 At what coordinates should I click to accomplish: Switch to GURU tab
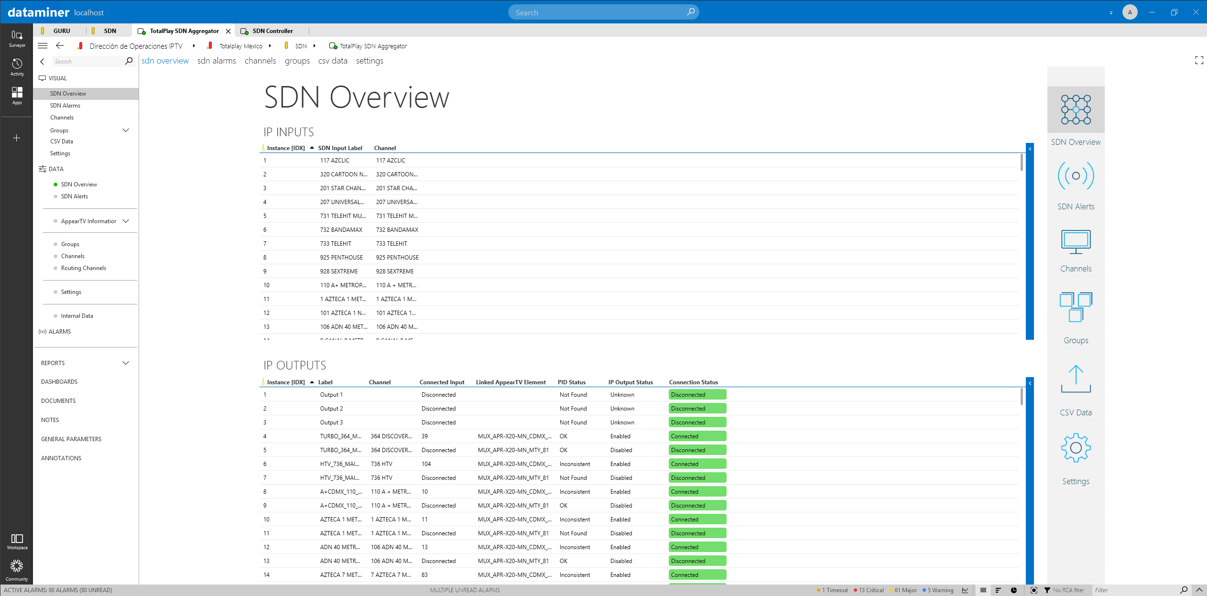tap(62, 31)
